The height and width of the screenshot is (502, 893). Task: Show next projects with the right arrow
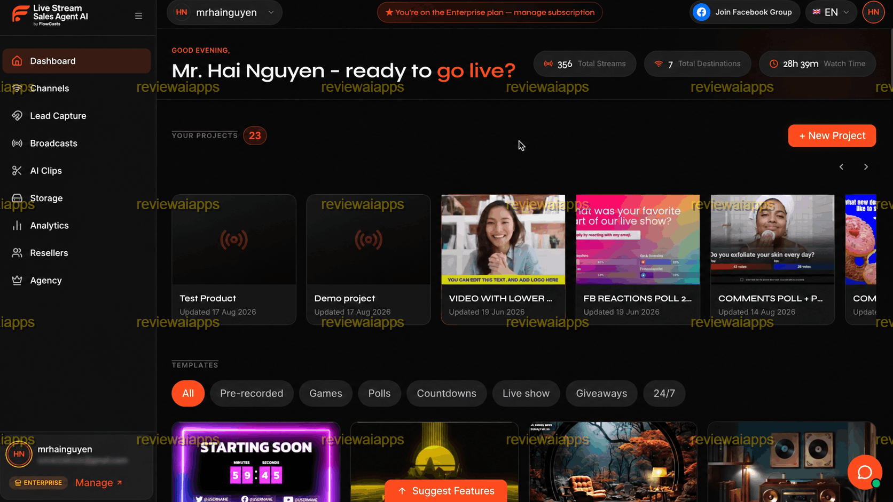click(x=866, y=167)
